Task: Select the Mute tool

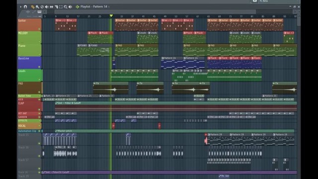Action: (47, 7)
